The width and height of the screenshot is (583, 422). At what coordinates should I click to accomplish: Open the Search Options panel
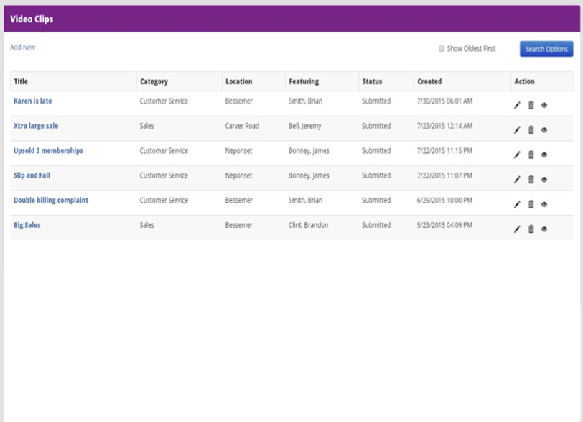click(546, 49)
